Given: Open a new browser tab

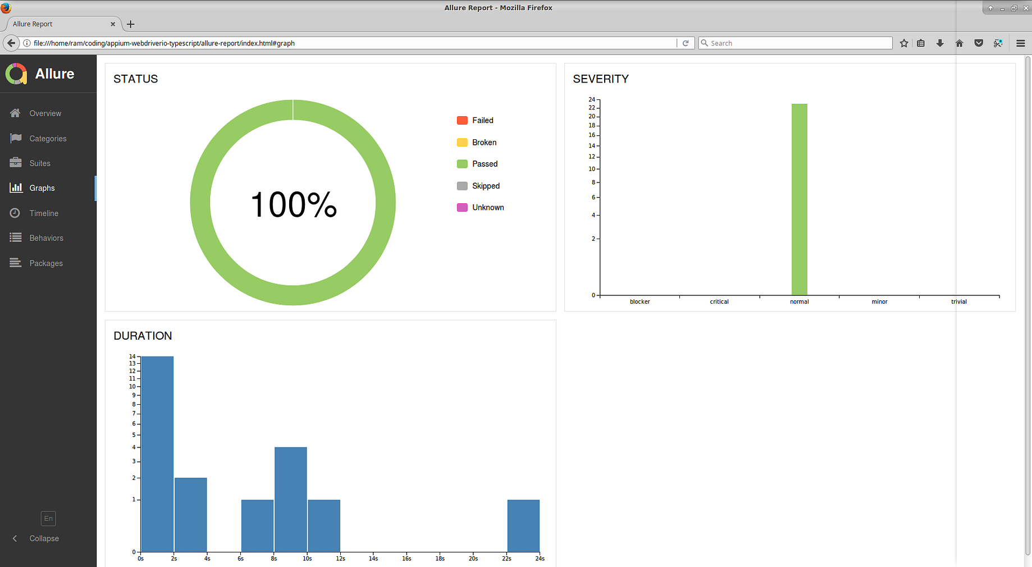Looking at the screenshot, I should tap(130, 24).
